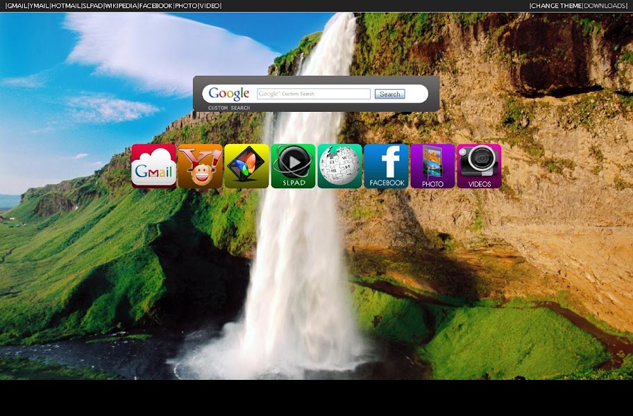The height and width of the screenshot is (416, 633).
Task: Open the green SLPAD play icon
Action: point(293,166)
